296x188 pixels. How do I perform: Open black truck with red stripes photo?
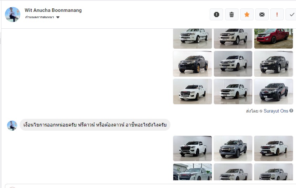pyautogui.click(x=273, y=92)
